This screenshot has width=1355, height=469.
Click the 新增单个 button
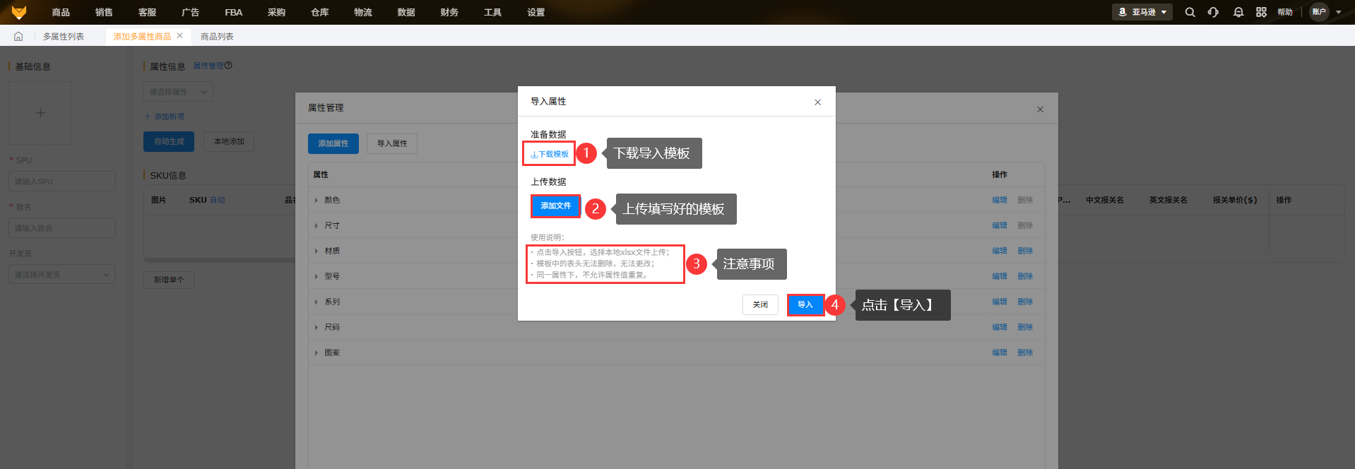tap(169, 280)
